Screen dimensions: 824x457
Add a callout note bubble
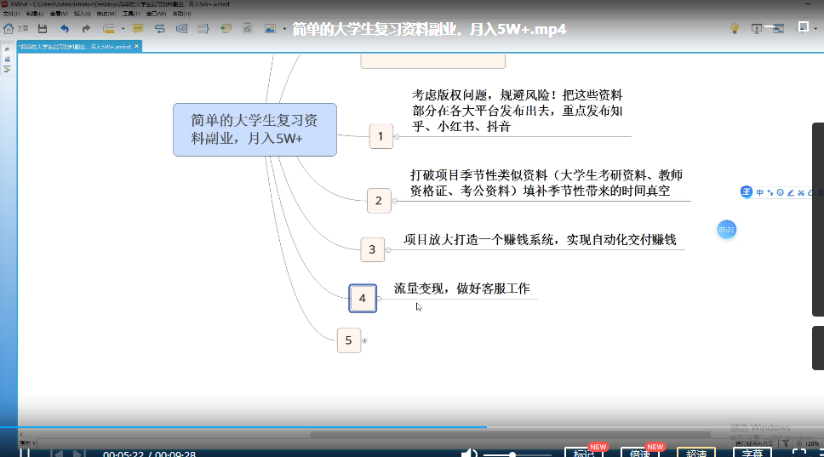[138, 28]
